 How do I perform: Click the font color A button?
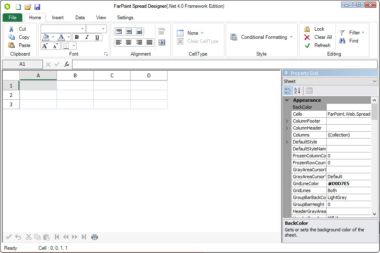[x=61, y=37]
